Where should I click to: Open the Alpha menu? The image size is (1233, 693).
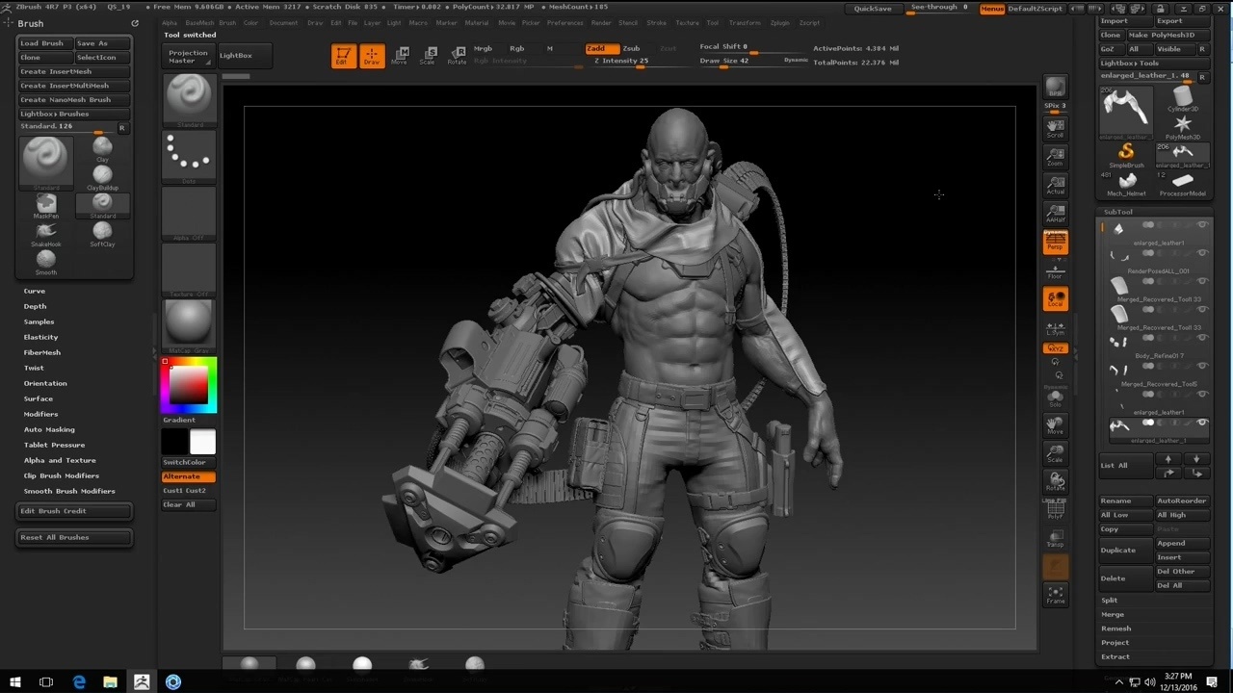170,23
